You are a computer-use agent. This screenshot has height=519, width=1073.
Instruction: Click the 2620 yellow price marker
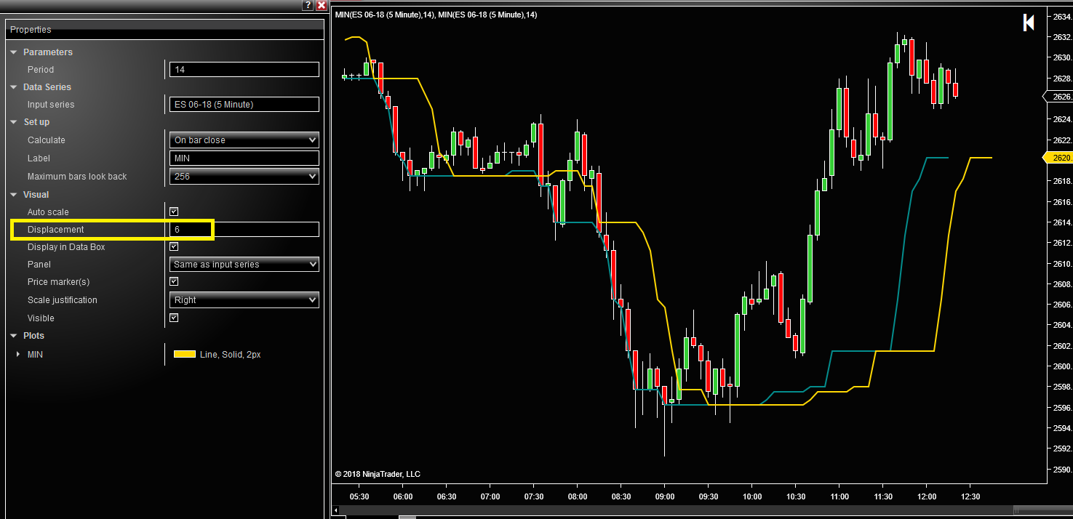(1057, 157)
